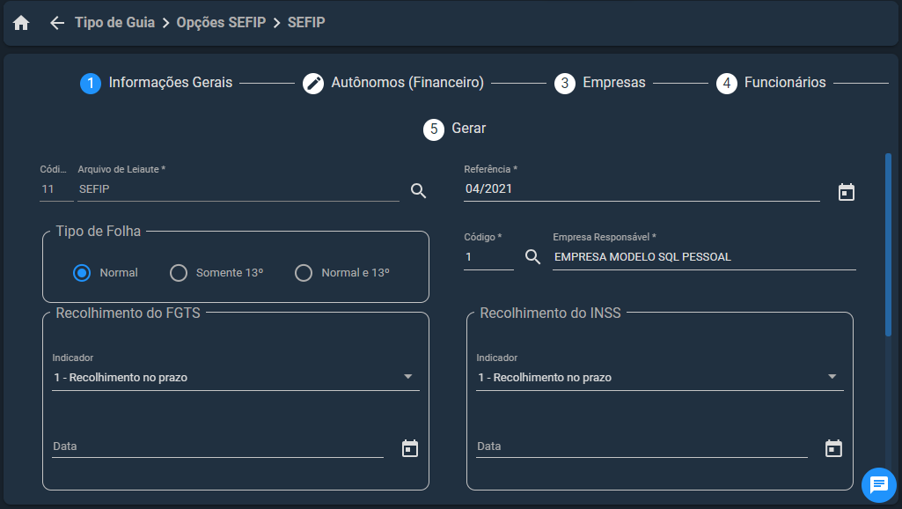
Task: Navigate to Opções SEFIP breadcrumb
Action: coord(221,23)
